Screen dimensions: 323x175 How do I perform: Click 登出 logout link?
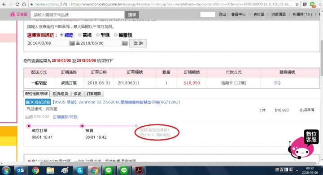click(x=222, y=14)
